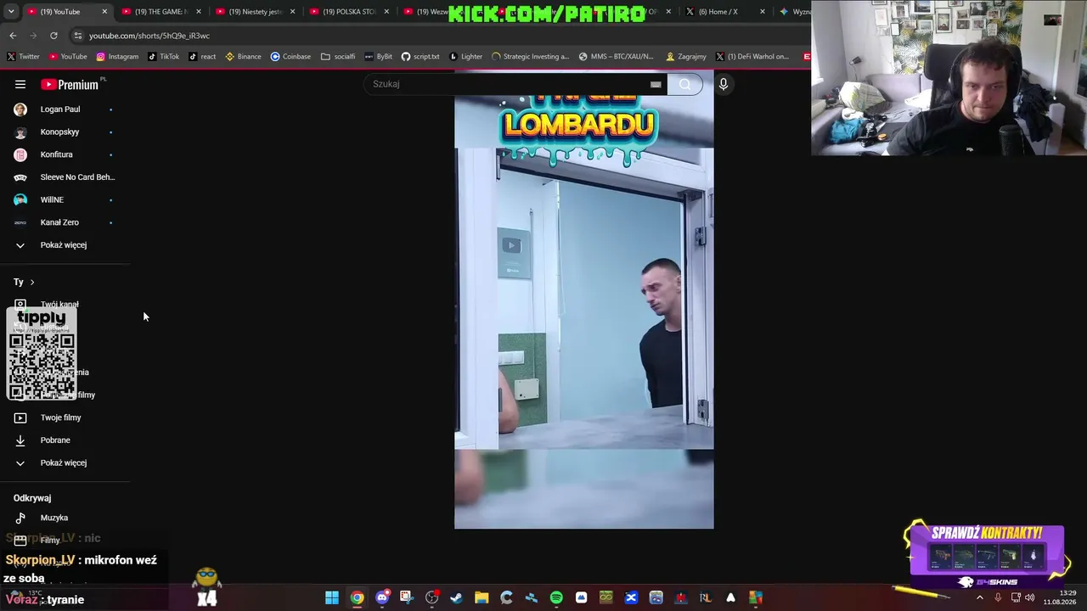Expand library list with second Pokaż więcej
Screen dimensions: 1087x611
coord(65,462)
